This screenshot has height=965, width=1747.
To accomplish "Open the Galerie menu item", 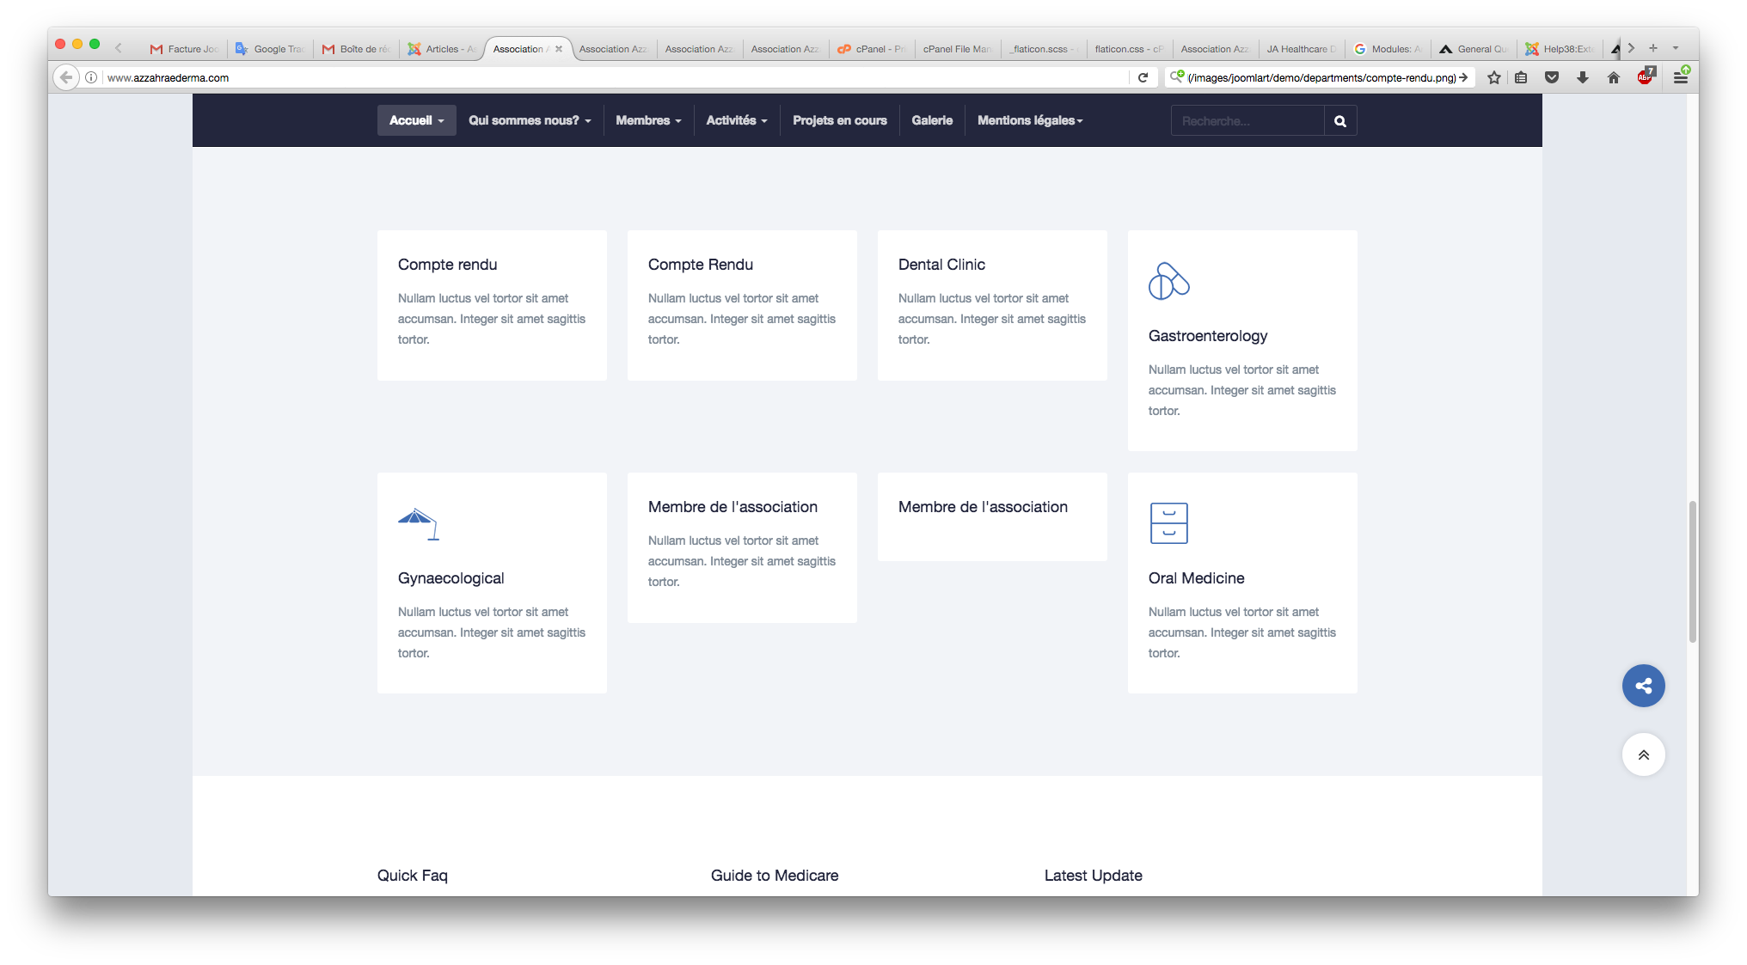I will click(x=932, y=120).
